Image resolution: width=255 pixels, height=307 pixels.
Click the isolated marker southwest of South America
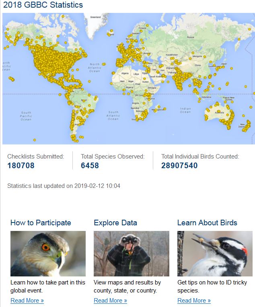[35, 140]
